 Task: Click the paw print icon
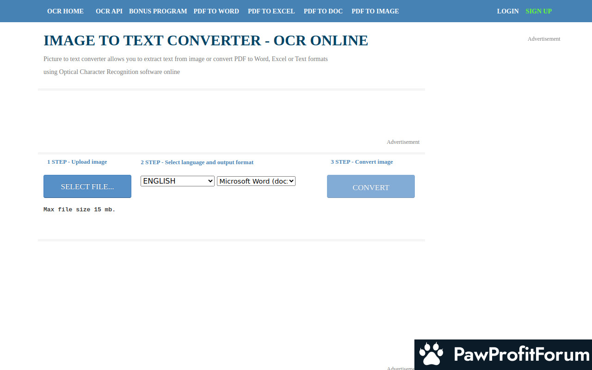click(431, 354)
